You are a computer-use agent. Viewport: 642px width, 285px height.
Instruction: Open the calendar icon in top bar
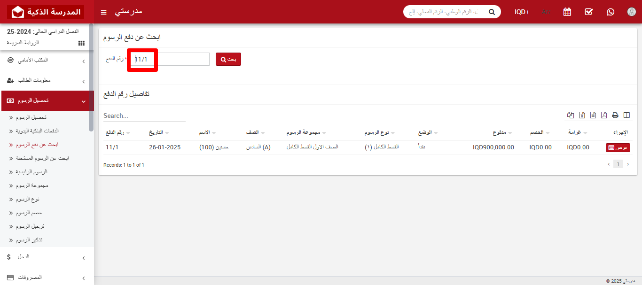click(x=567, y=12)
